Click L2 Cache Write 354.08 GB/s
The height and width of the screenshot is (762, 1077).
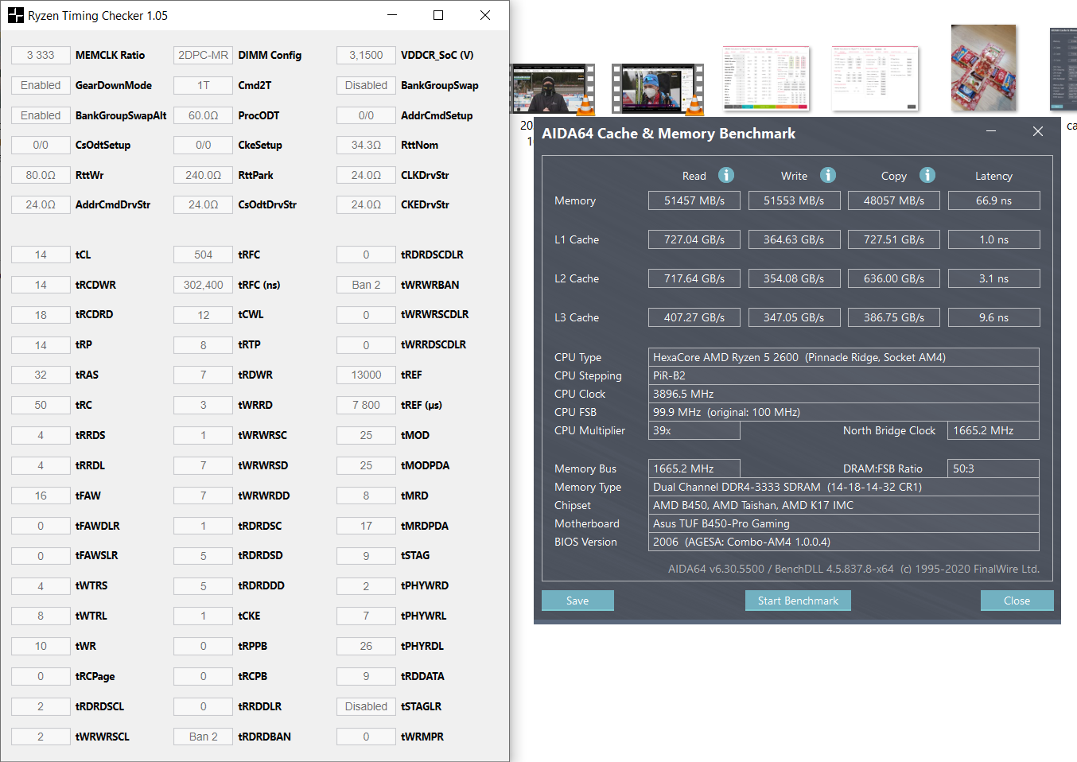click(x=794, y=278)
